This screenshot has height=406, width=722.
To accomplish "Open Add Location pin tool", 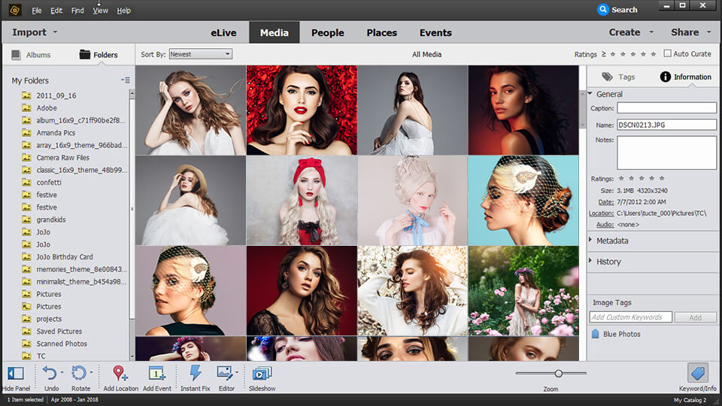I will click(x=120, y=373).
